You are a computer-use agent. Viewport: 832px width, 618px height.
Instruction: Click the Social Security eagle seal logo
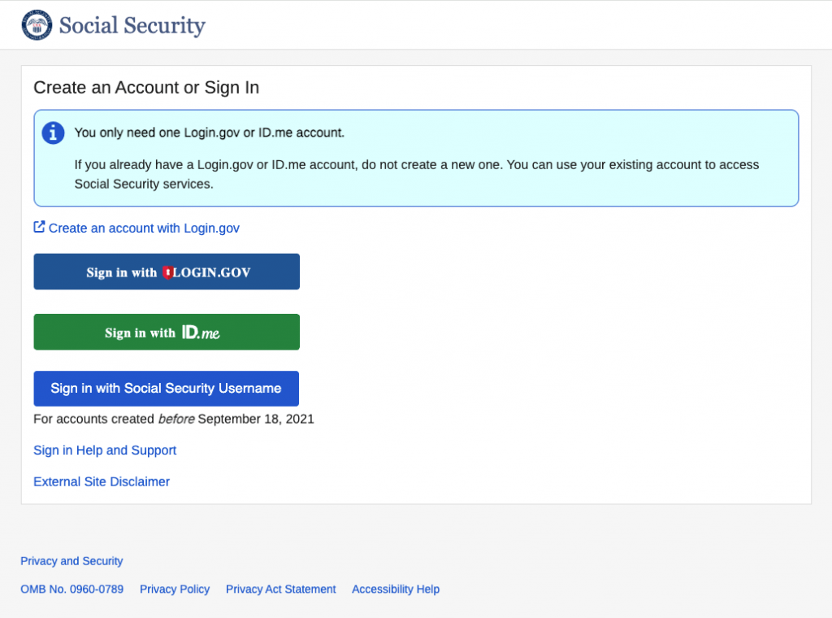tap(37, 24)
